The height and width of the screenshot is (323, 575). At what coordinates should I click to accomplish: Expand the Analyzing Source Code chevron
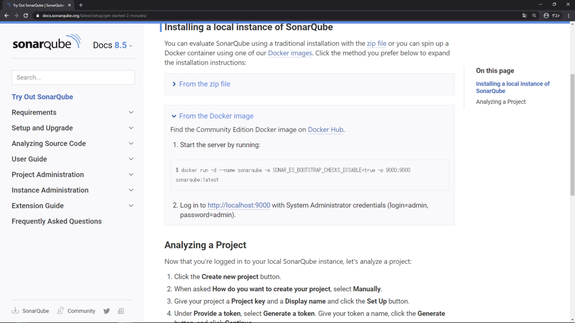click(131, 144)
